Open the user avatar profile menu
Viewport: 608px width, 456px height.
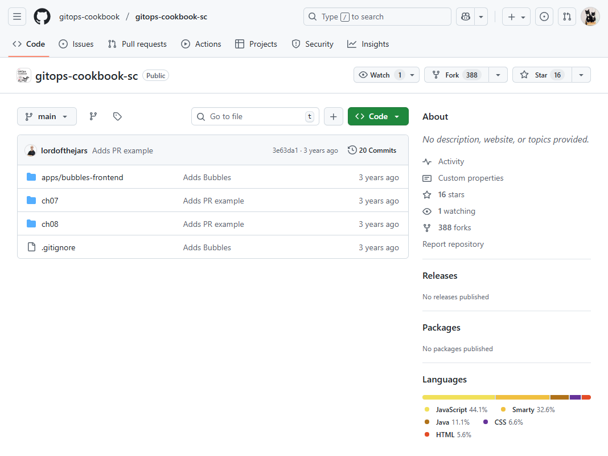[590, 17]
